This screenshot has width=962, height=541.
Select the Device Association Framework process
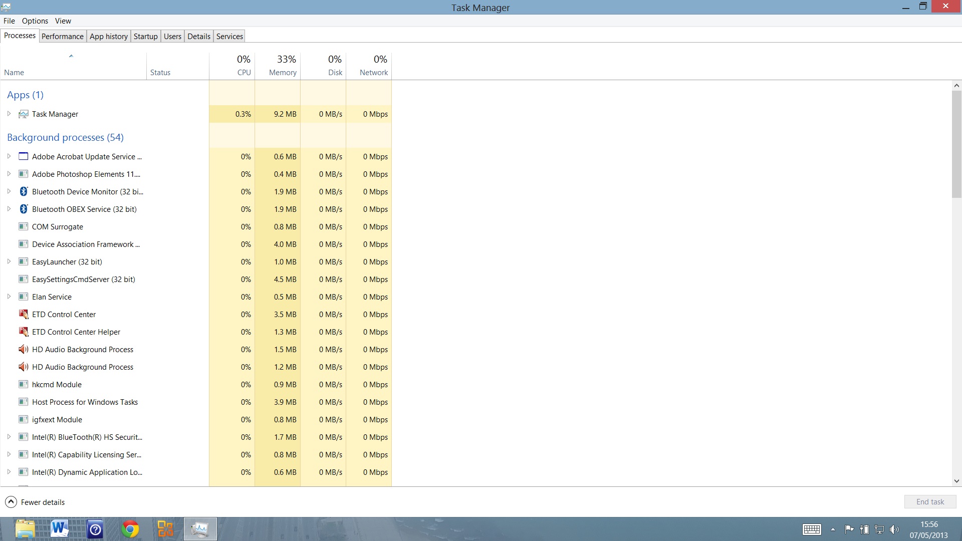coord(196,244)
